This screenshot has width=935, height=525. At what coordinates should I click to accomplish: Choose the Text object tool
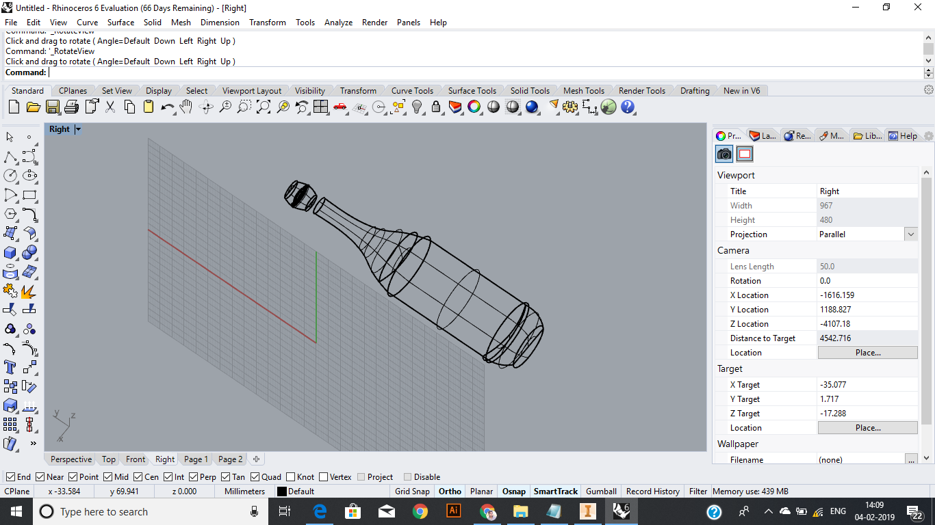click(10, 367)
